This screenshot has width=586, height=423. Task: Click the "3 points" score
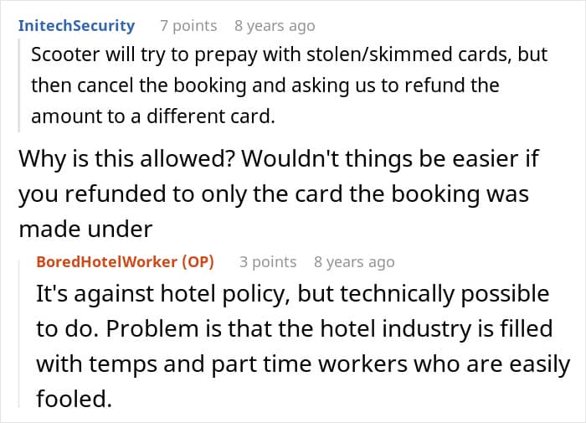pos(268,261)
